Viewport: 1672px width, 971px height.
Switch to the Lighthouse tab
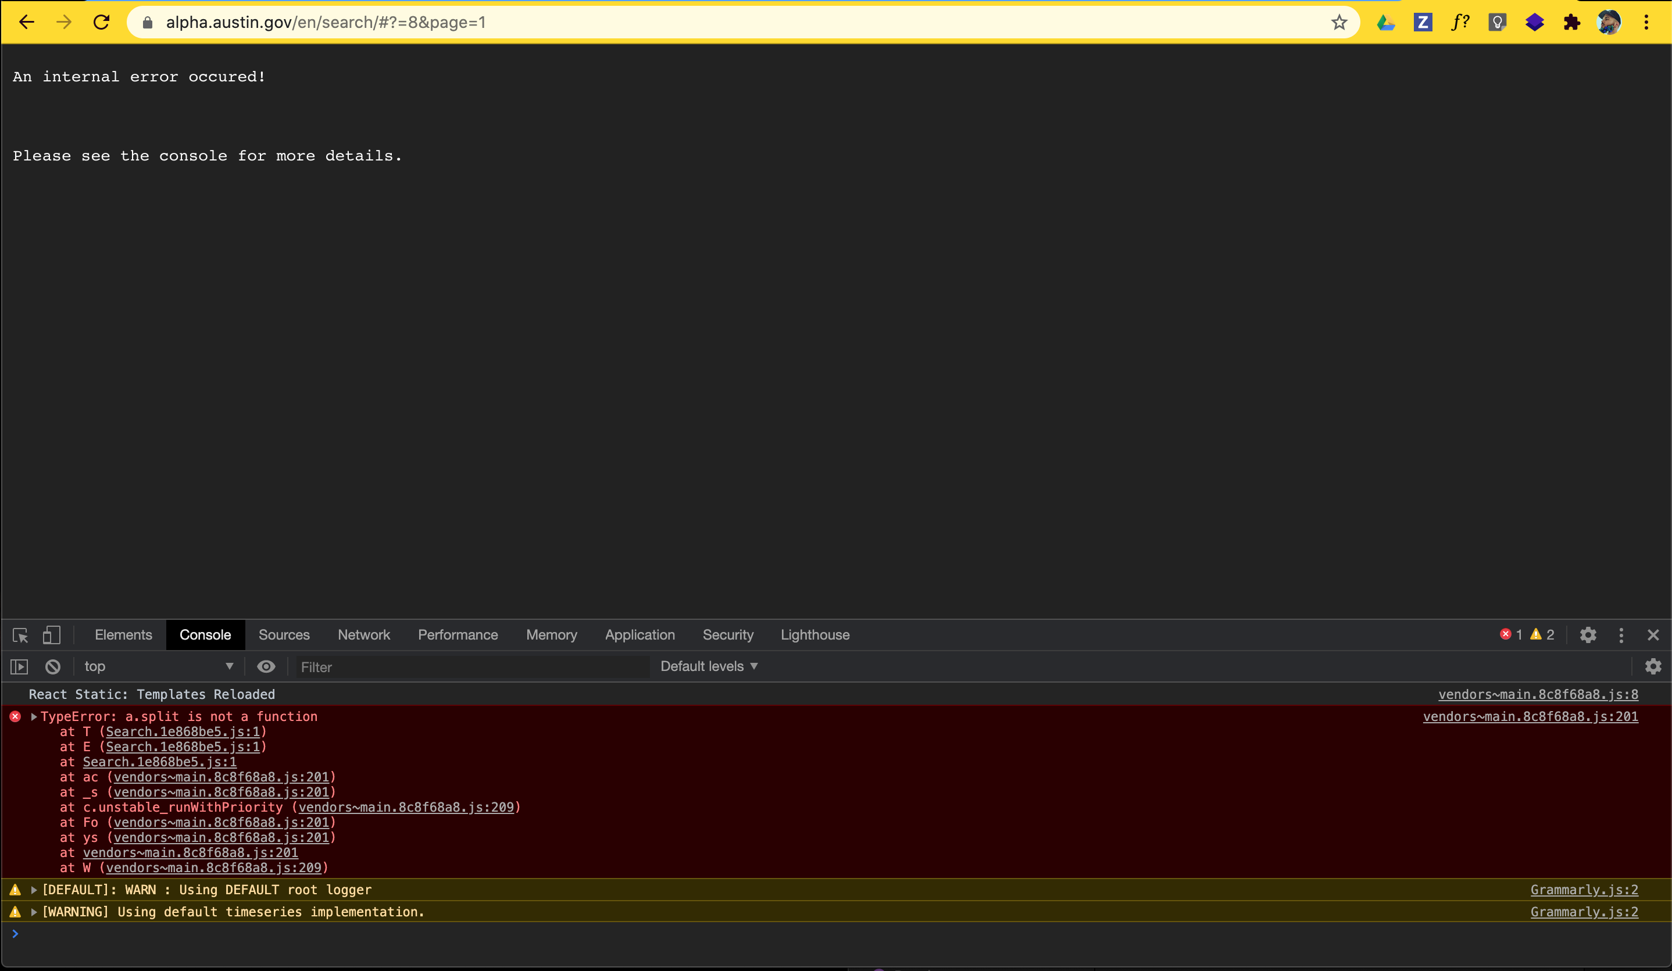click(814, 635)
